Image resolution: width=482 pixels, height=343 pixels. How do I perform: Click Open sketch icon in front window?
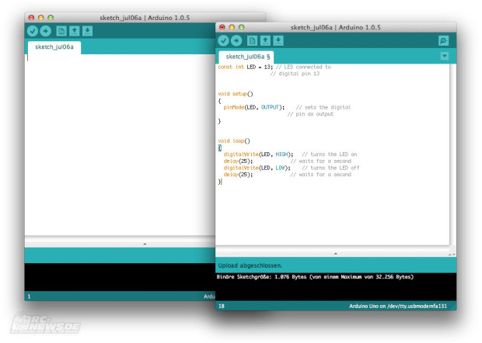click(265, 40)
